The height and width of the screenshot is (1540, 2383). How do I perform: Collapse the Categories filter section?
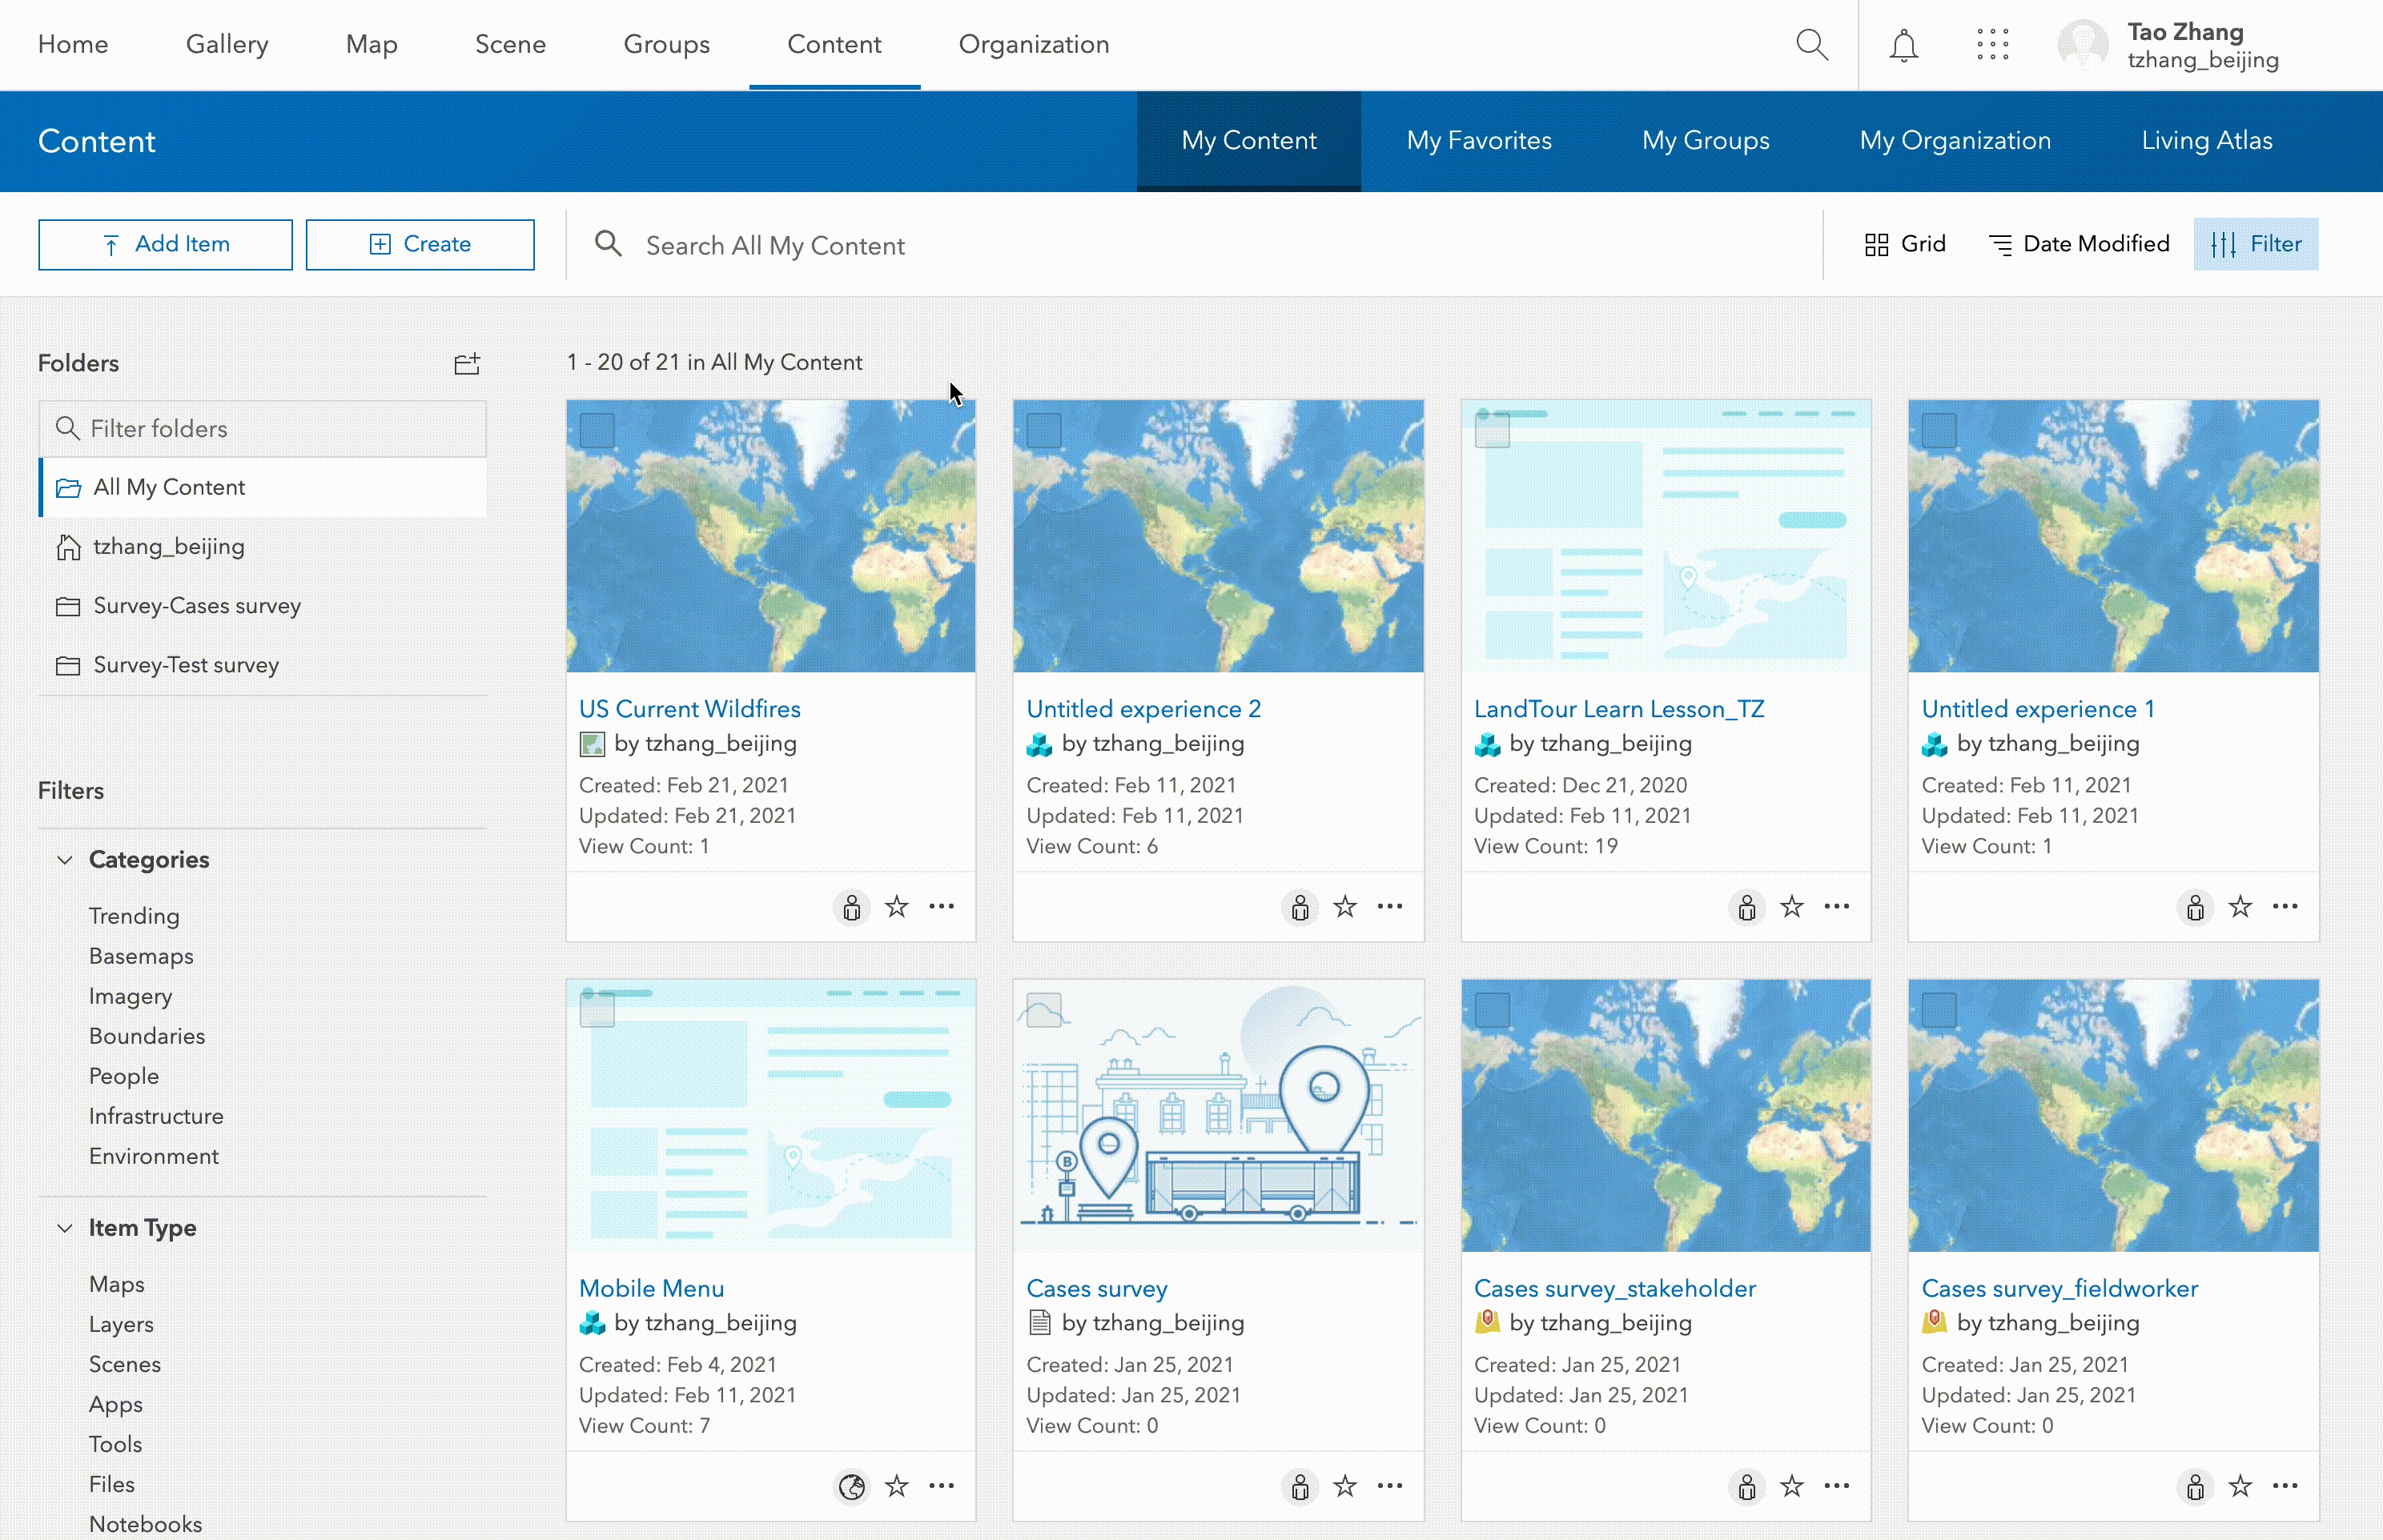[x=65, y=860]
